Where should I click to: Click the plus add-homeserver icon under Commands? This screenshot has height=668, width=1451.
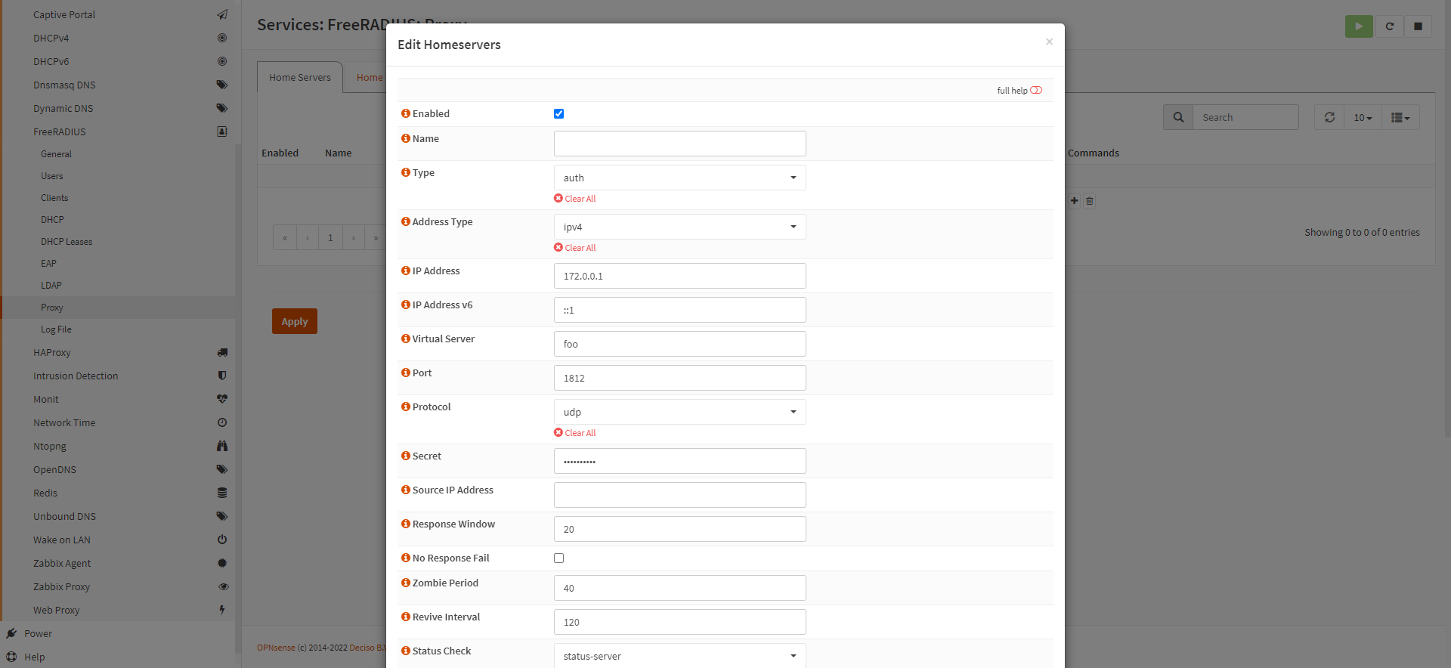click(x=1074, y=200)
